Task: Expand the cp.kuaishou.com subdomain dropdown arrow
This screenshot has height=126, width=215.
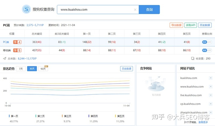Action: pos(211,104)
